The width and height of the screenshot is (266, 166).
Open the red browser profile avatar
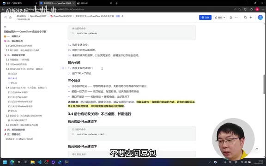click(257, 9)
